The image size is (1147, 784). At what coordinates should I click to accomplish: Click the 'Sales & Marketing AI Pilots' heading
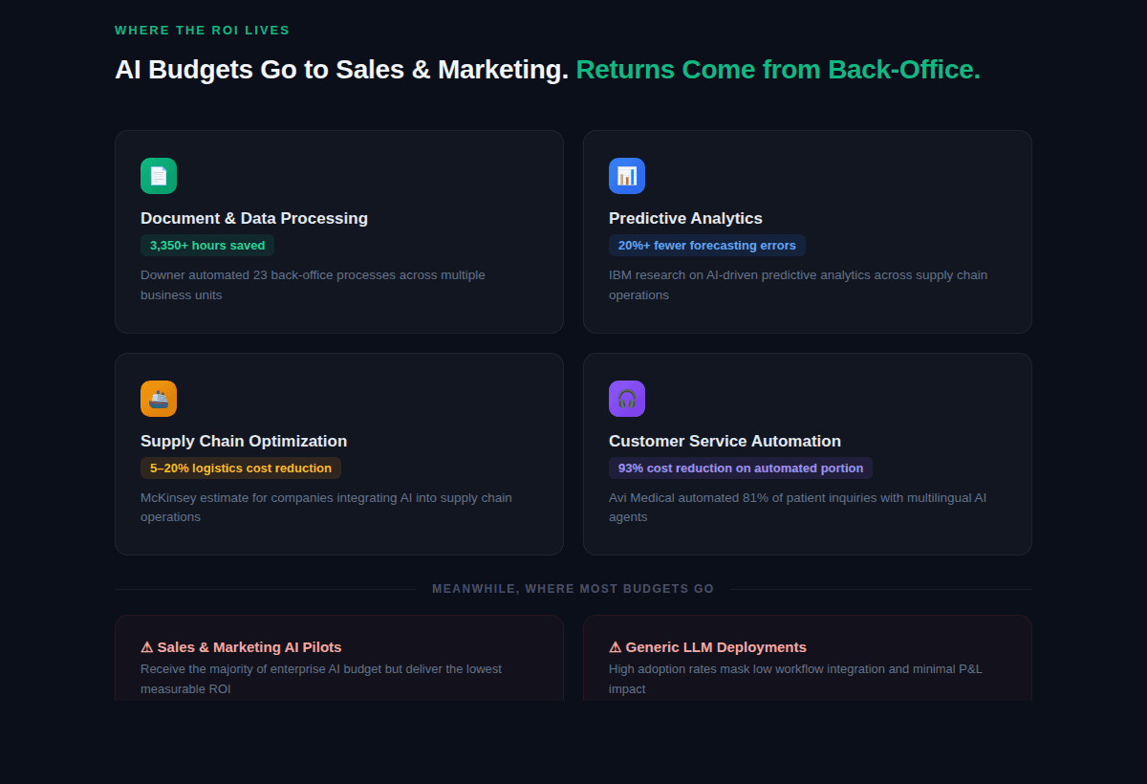249,647
